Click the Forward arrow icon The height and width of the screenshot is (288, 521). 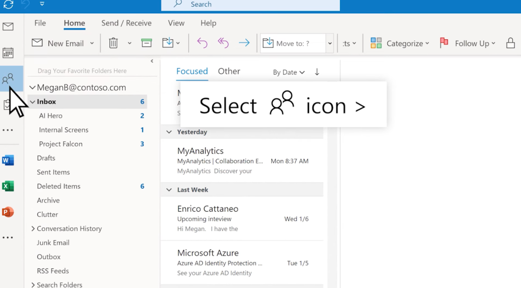click(244, 43)
